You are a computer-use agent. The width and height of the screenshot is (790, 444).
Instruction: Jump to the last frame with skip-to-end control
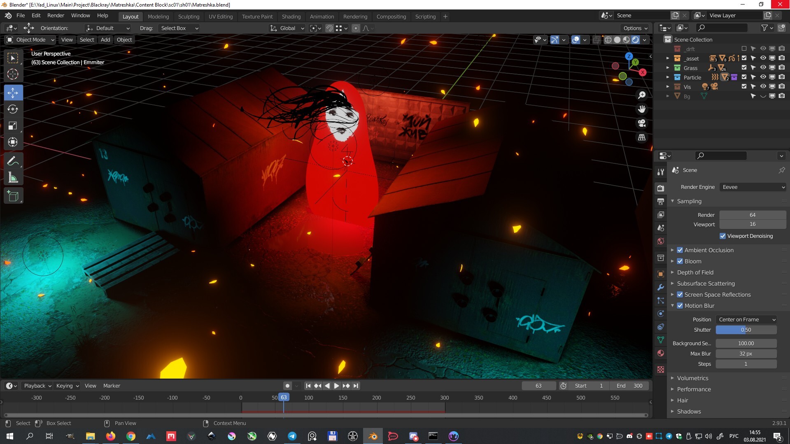(x=356, y=386)
